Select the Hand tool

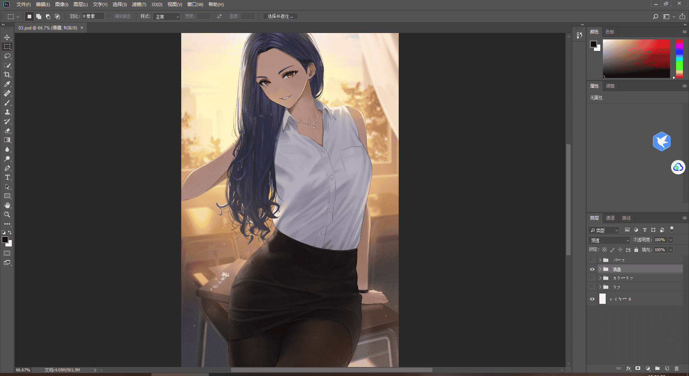tap(7, 205)
